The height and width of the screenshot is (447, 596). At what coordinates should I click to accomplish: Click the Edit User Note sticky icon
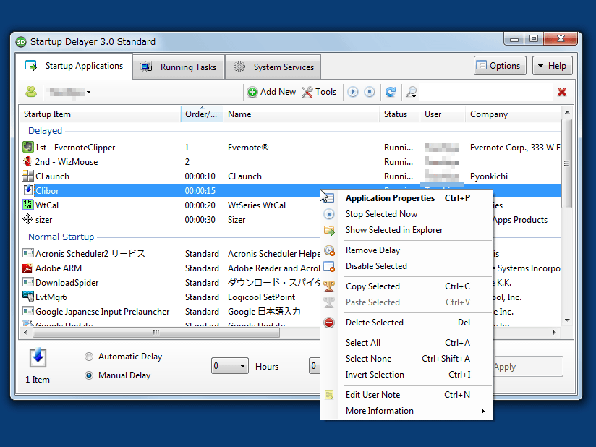[x=329, y=395]
